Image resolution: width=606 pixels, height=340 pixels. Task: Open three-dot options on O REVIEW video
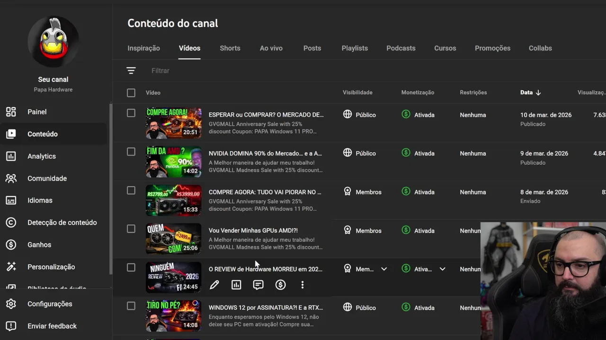303,285
